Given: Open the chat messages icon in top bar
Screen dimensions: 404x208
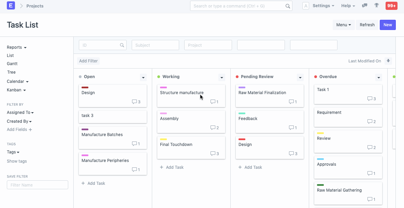Looking at the screenshot, I should pos(364,5).
